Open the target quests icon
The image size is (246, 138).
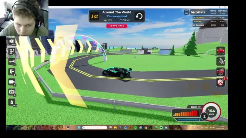(221, 82)
